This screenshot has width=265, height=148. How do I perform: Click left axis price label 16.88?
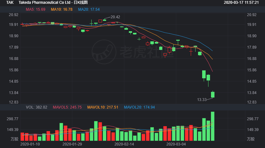tap(14, 59)
